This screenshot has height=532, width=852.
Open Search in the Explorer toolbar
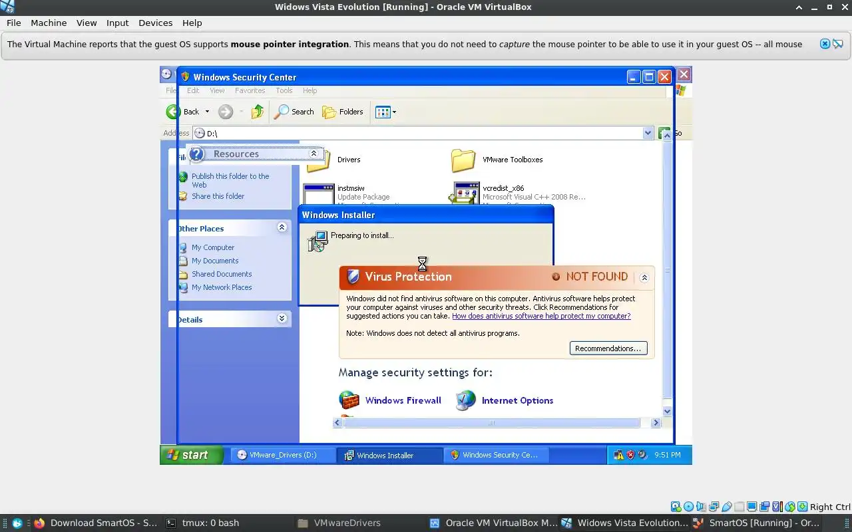(294, 112)
